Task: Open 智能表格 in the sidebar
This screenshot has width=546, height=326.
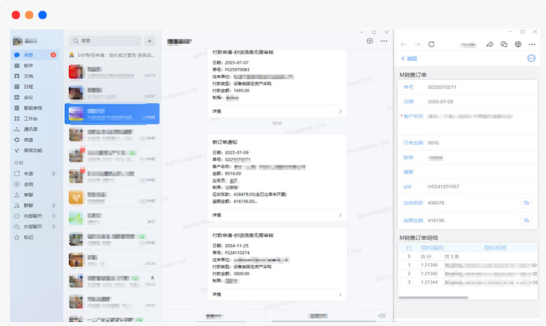Action: click(x=32, y=108)
